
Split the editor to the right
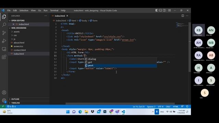(183, 16)
